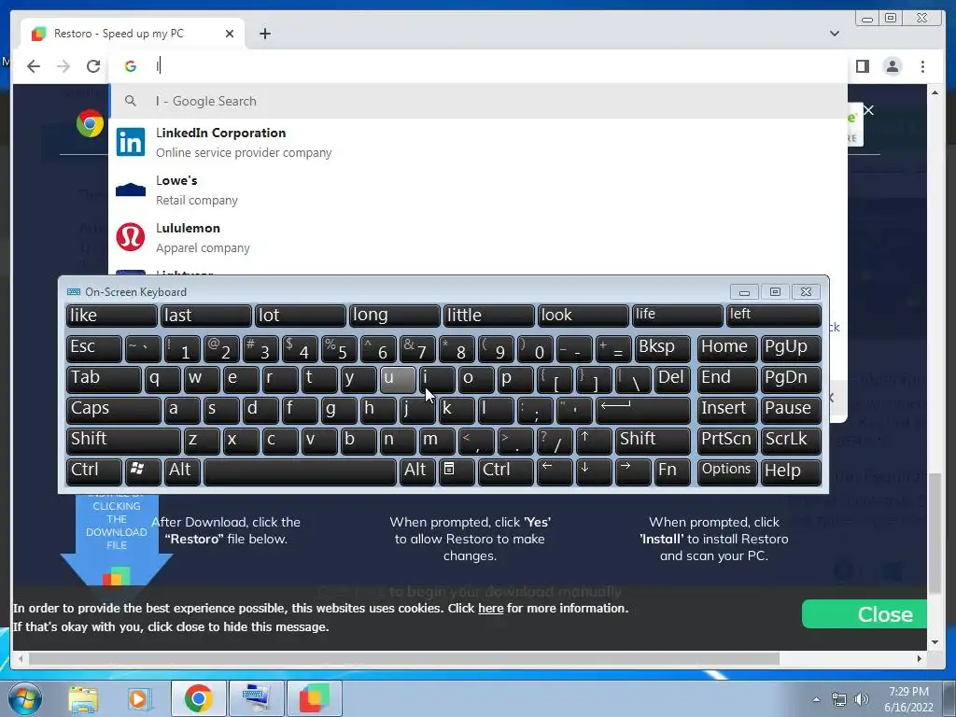This screenshot has width=956, height=717.
Task: Pick the 'little' word prediction
Action: pos(488,316)
